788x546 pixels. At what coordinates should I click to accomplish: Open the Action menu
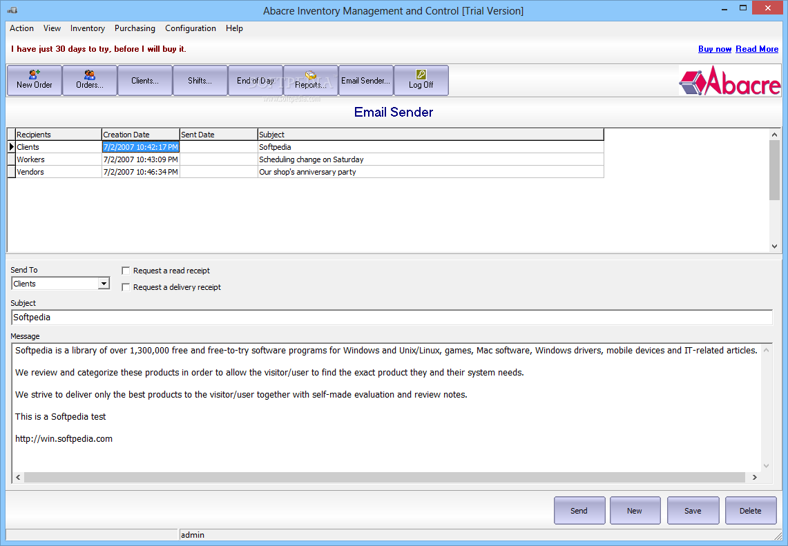(21, 28)
